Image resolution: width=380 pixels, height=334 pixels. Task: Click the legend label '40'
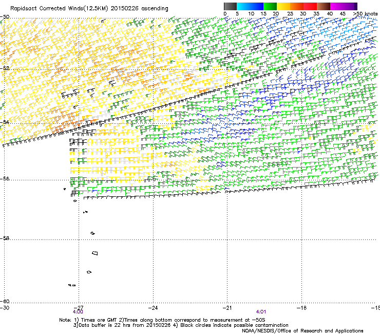click(330, 14)
